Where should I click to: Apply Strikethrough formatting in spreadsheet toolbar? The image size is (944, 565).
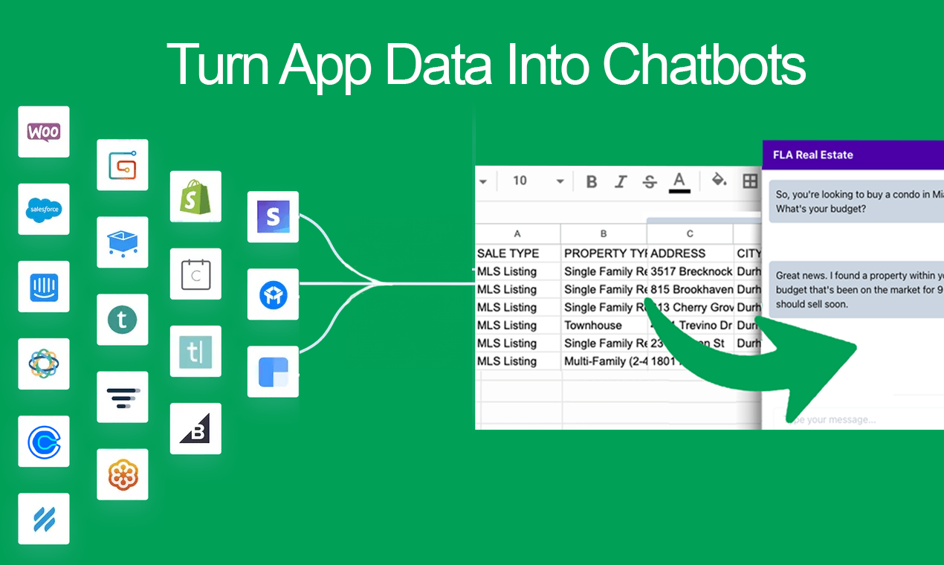650,181
